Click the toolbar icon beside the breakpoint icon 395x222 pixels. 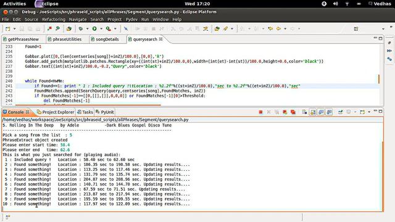(57, 29)
